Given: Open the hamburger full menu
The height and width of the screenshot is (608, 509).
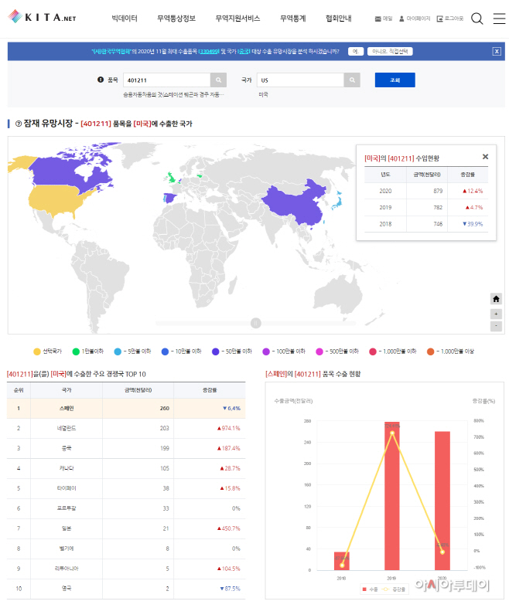Looking at the screenshot, I should 498,19.
